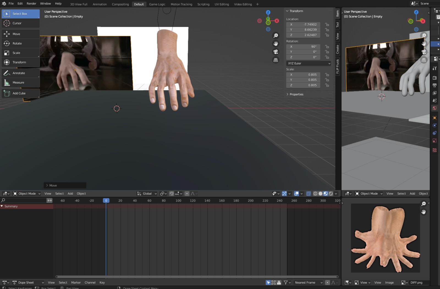The width and height of the screenshot is (440, 289).
Task: Activate the Measure tool
Action: click(x=18, y=82)
